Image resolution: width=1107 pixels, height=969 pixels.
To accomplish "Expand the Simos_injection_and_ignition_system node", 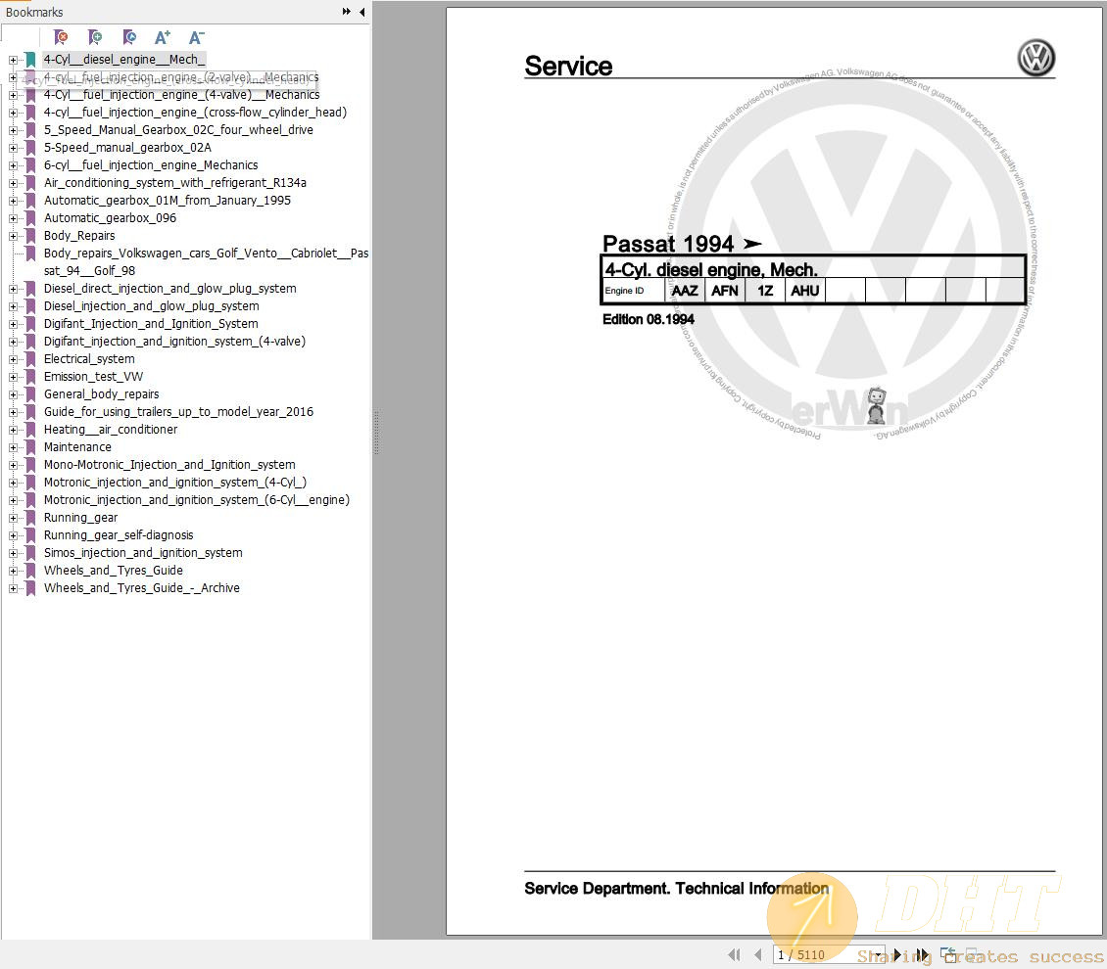I will [x=13, y=554].
